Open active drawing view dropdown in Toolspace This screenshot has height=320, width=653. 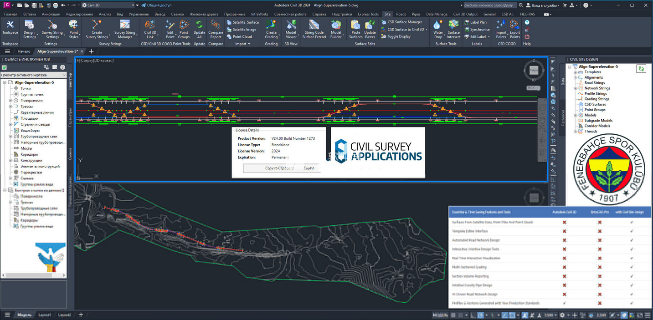coord(33,75)
